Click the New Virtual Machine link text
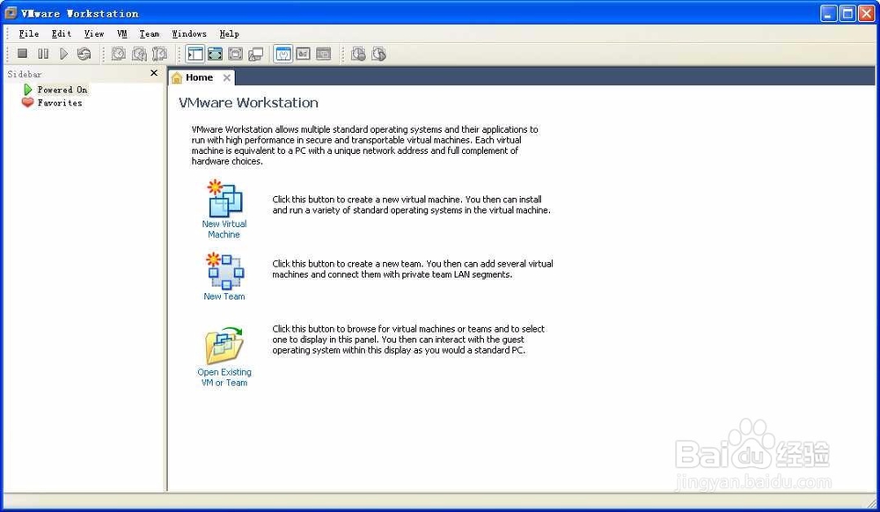This screenshot has width=880, height=512. pos(224,229)
